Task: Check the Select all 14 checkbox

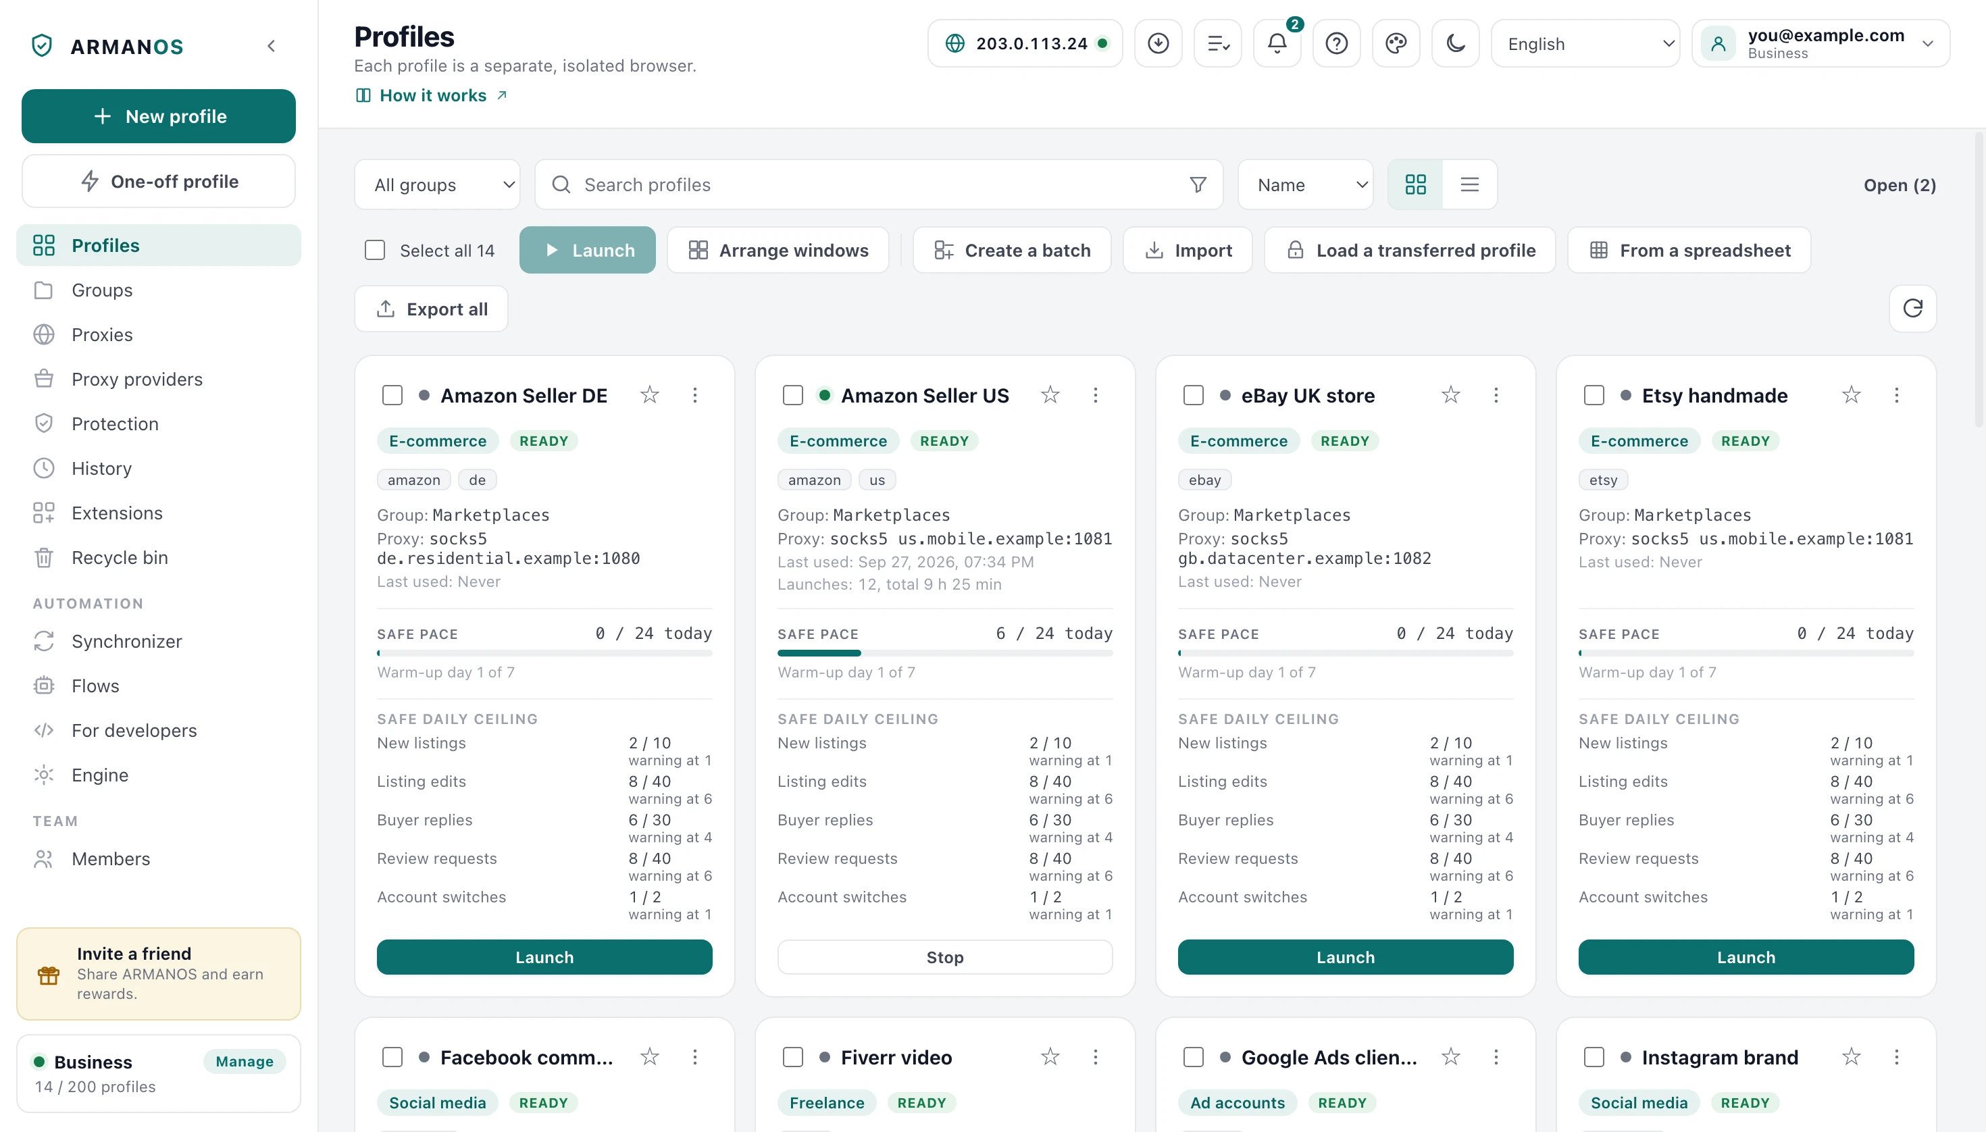Action: (x=375, y=251)
